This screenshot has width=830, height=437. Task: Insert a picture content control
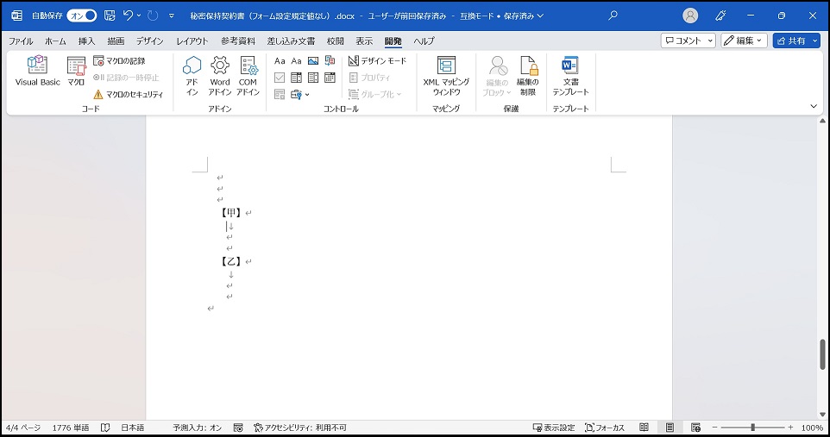click(x=313, y=61)
